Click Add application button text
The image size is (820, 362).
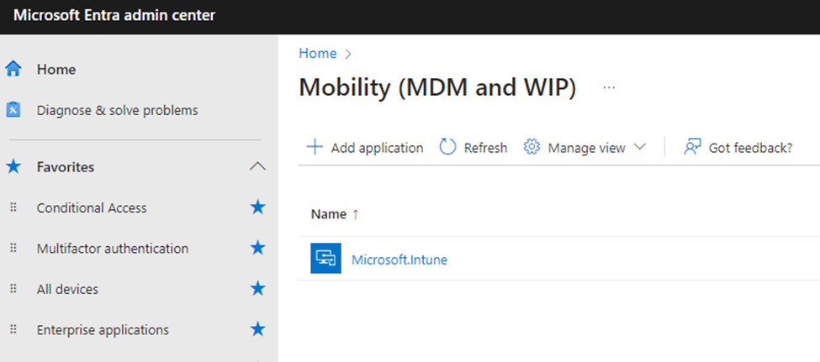click(x=377, y=148)
